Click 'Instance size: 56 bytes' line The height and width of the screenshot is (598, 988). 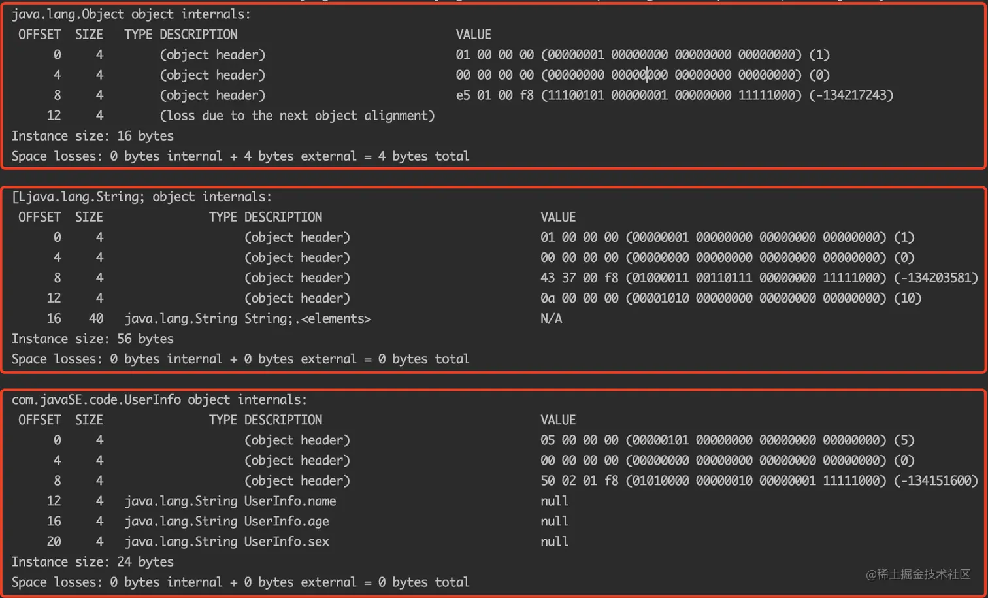coord(92,339)
